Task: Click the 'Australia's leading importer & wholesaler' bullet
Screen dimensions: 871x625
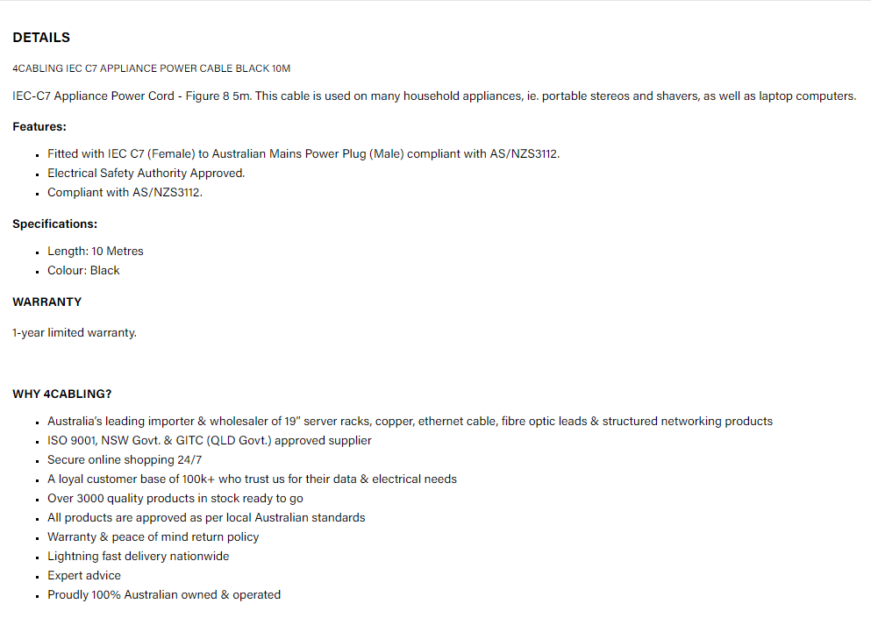Action: 410,421
